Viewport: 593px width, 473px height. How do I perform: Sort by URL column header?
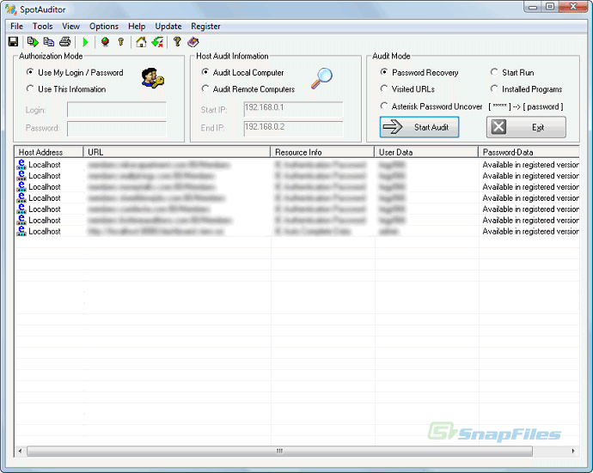point(177,152)
